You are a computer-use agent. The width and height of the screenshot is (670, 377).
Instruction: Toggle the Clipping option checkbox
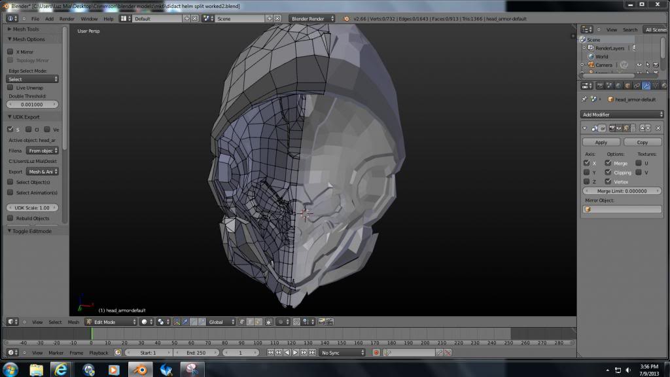coord(608,172)
